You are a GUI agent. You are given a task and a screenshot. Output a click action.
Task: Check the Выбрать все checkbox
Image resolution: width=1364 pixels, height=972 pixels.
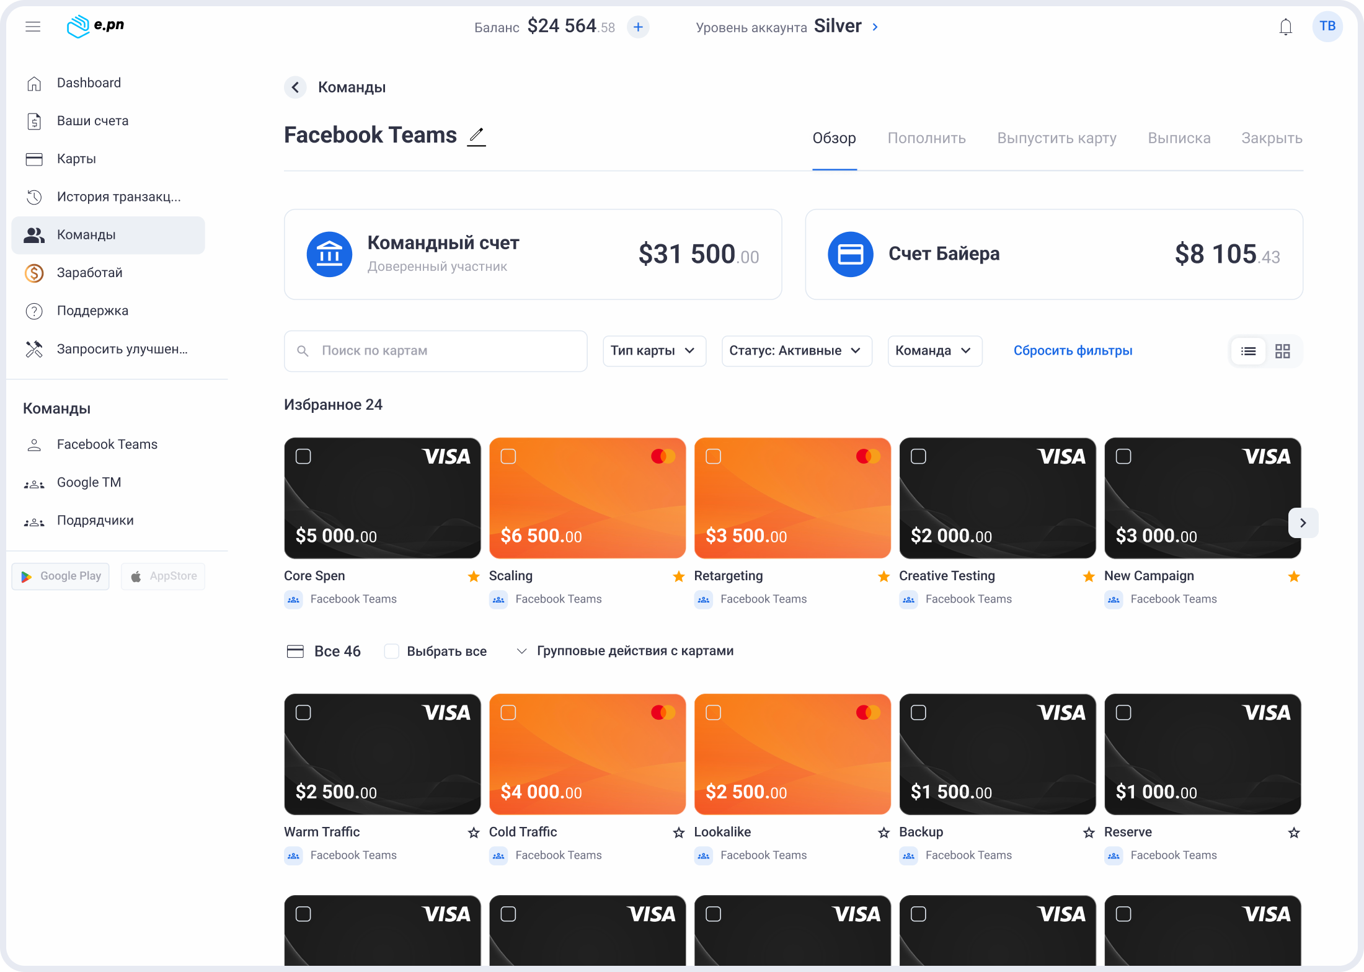coord(391,651)
